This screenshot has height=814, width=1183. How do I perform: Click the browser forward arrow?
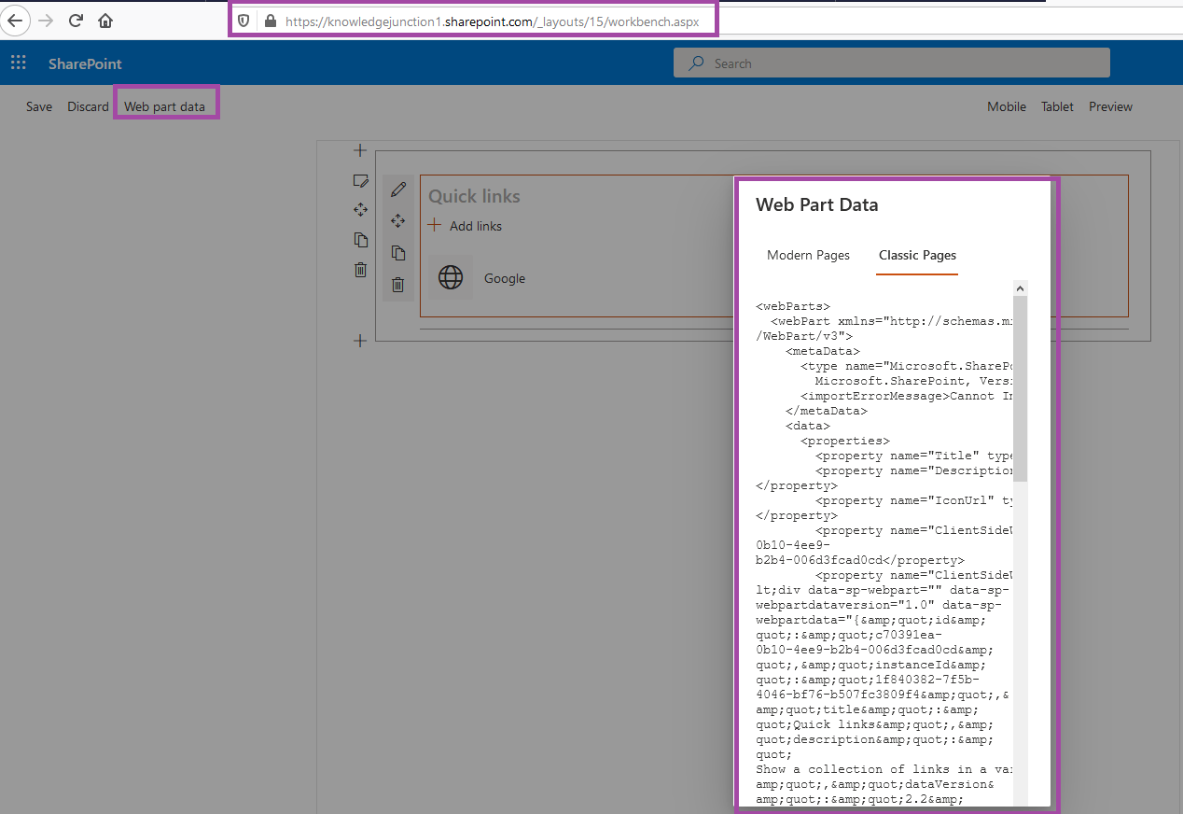(x=46, y=21)
